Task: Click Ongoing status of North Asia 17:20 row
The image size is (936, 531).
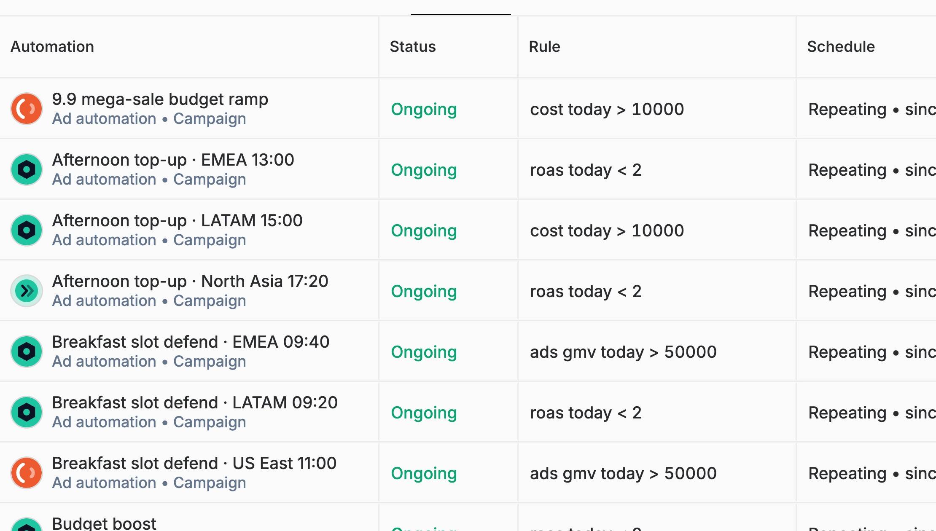Action: [x=424, y=292]
